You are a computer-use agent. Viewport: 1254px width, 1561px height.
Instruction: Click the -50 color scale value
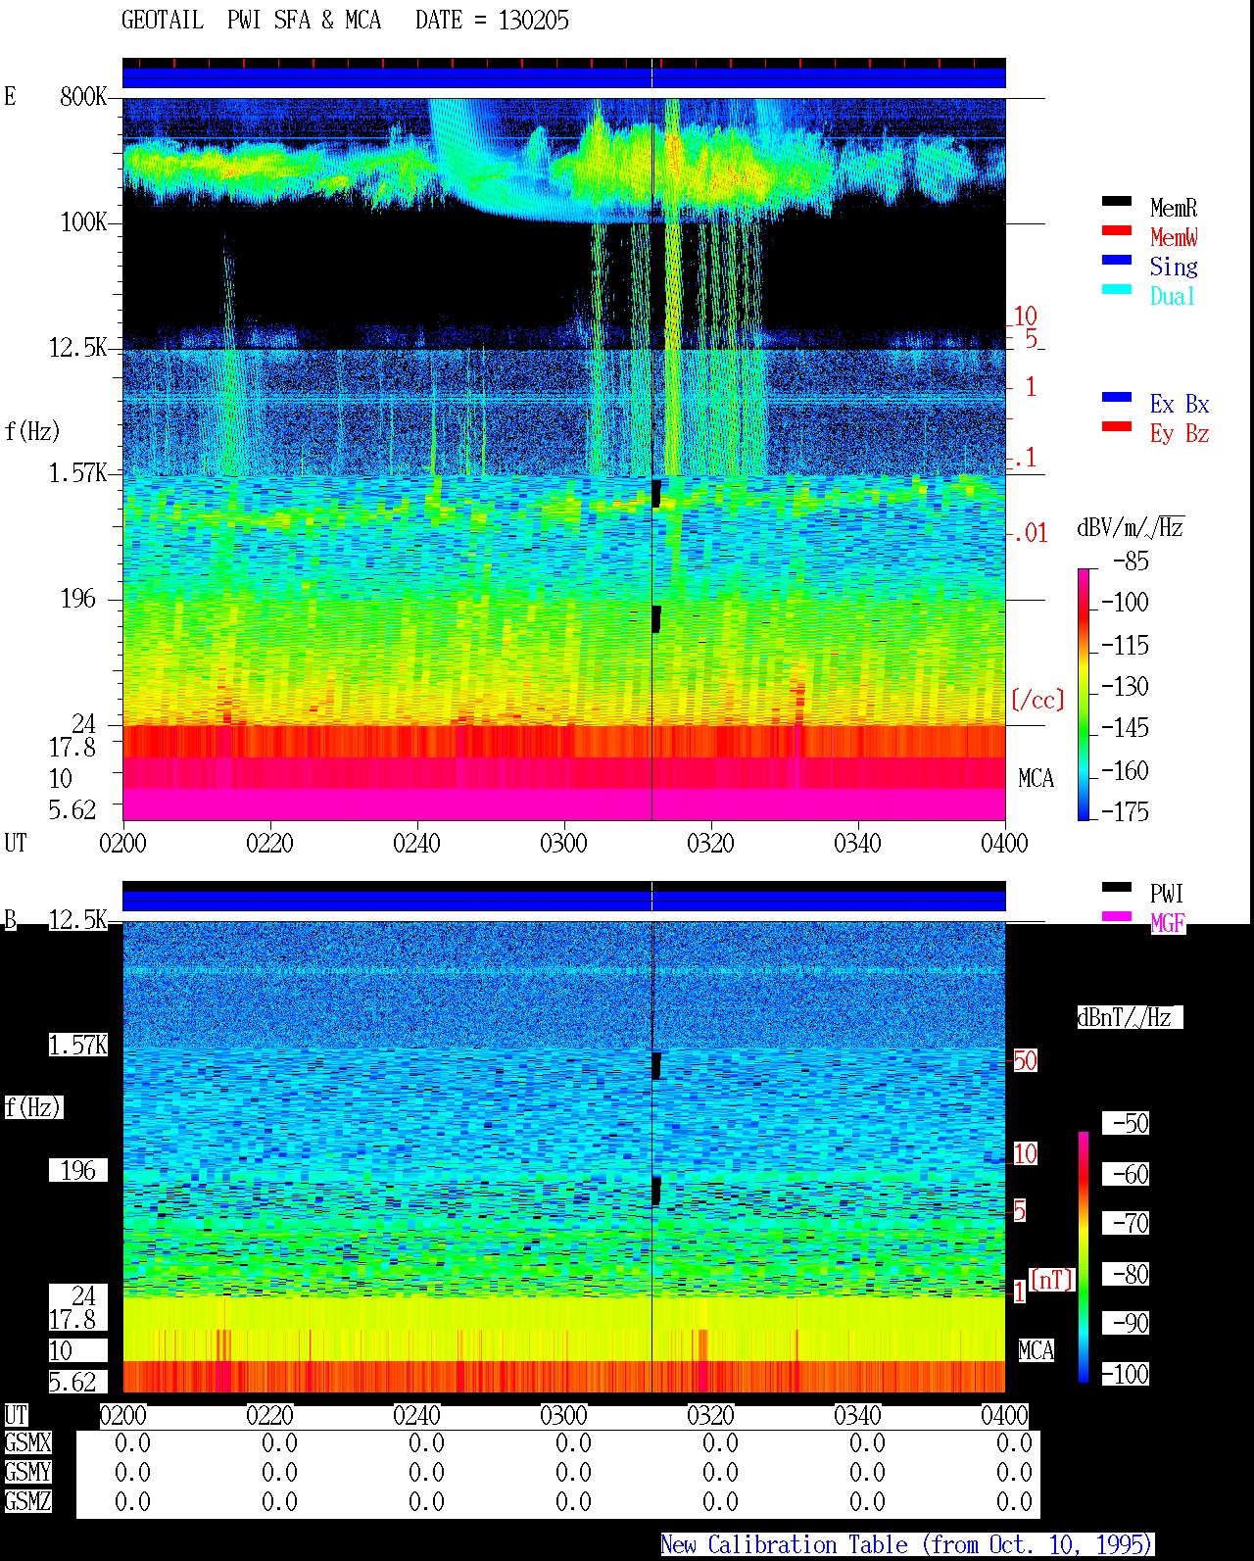click(x=1126, y=1123)
